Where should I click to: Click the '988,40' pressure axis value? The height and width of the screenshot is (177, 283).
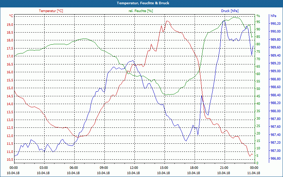coord(276,95)
